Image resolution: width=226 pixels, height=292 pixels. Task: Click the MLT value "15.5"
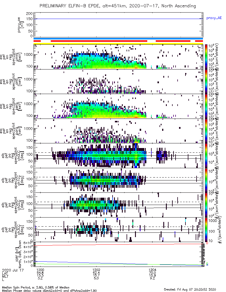[x=40, y=275]
